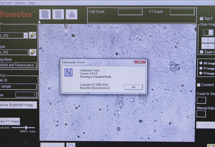This screenshot has height=147, width=215.
Task: Click the blue N logo in the dialog
Action: pyautogui.click(x=69, y=73)
